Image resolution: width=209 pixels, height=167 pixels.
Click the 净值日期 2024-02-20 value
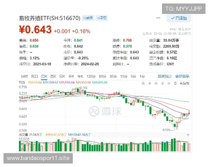pyautogui.click(x=90, y=64)
